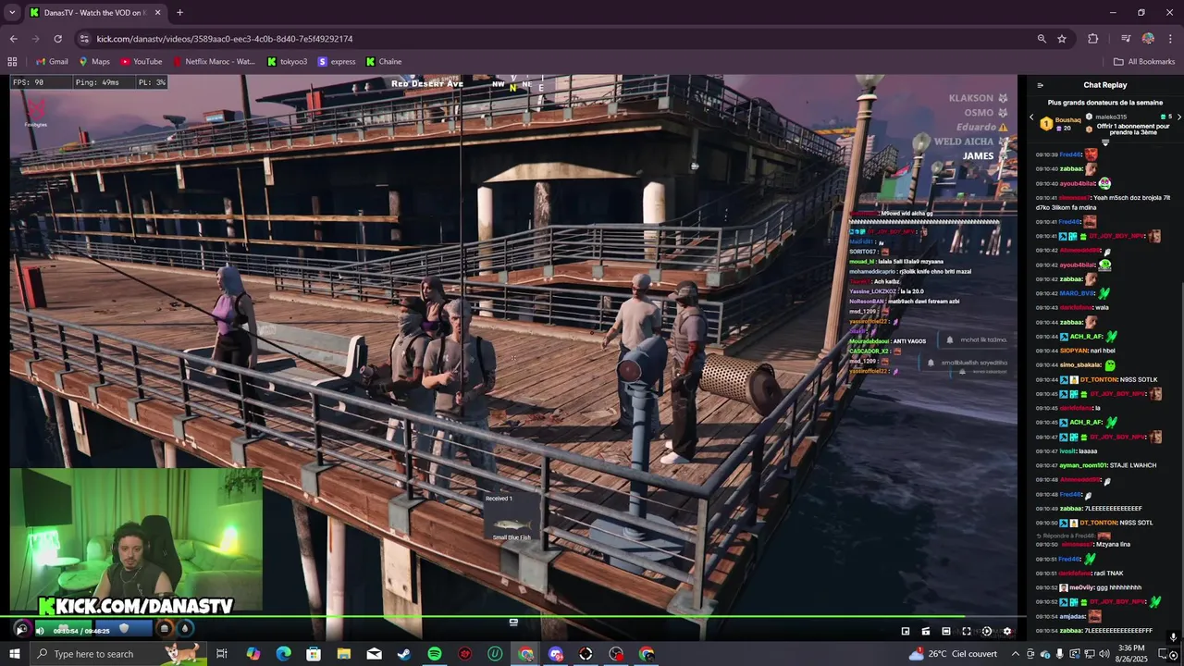Click the Chat Replay heading
Screen dimensions: 1184x666
click(1105, 85)
